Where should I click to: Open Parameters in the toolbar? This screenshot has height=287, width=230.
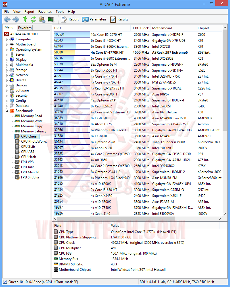tap(94, 19)
